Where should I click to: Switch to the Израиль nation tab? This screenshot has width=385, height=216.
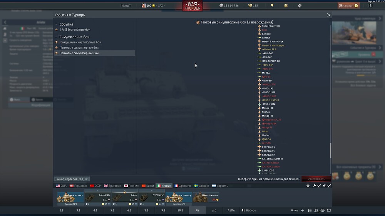220,186
